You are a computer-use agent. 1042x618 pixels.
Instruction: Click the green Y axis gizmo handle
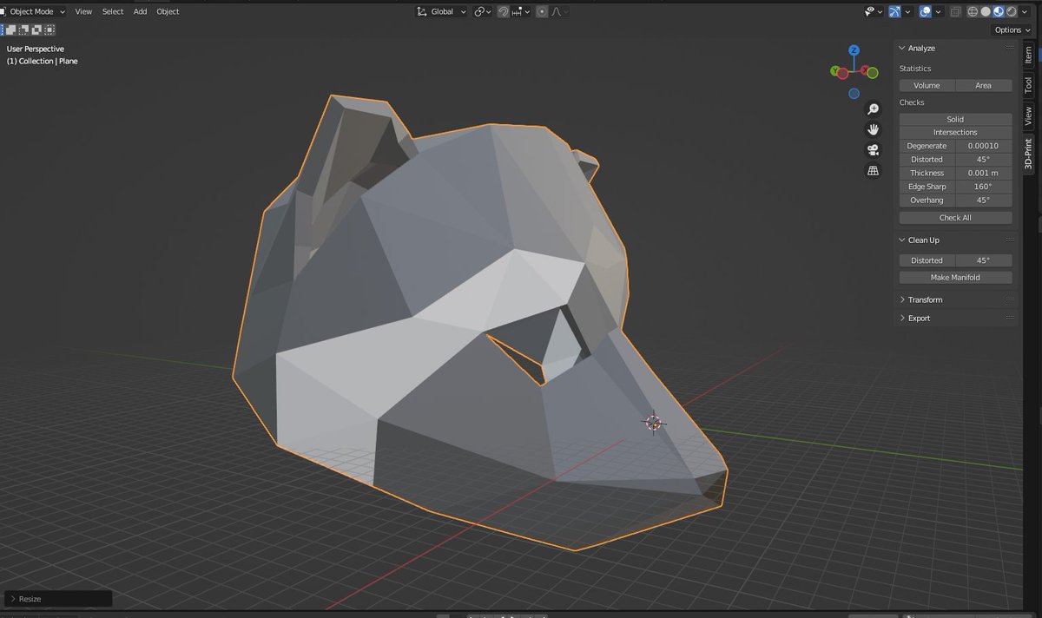(x=835, y=71)
